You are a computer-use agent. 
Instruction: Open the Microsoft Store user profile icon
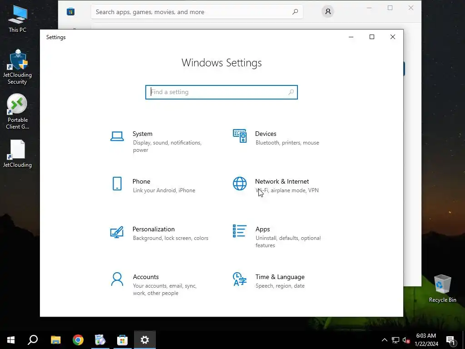click(328, 11)
